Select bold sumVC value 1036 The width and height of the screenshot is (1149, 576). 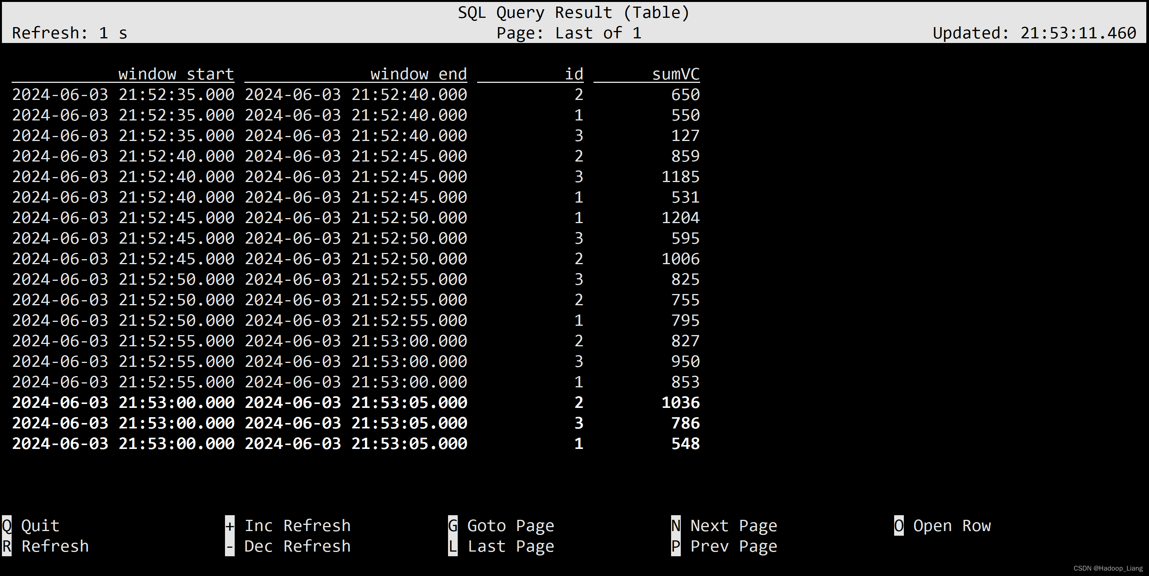click(x=681, y=402)
